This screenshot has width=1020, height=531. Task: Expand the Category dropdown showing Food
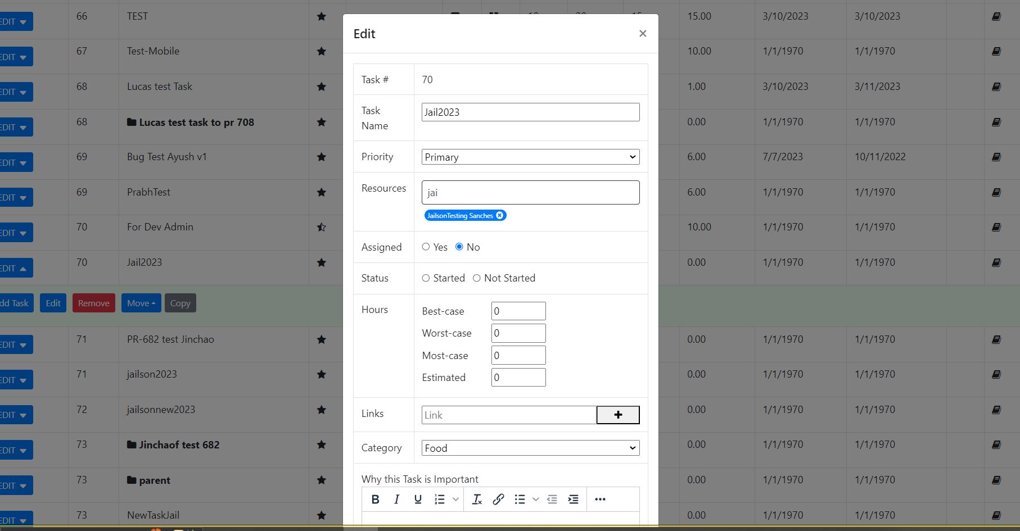531,448
